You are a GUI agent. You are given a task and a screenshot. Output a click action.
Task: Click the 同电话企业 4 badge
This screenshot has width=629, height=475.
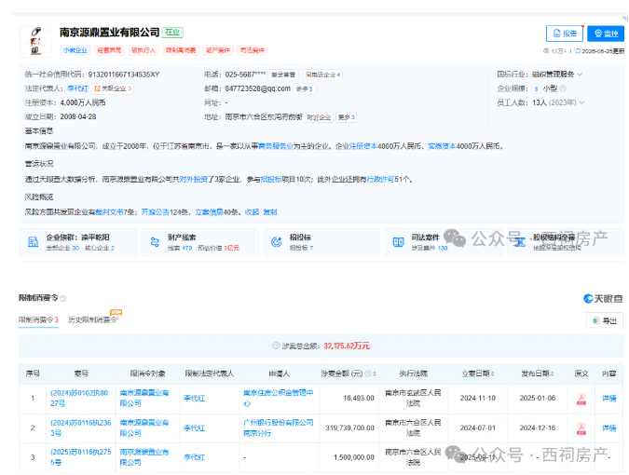tap(322, 75)
